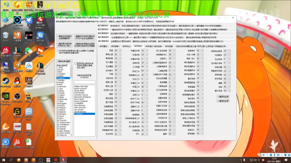Open the 玩家29球专用属性能力值 tab
Image resolution: width=291 pixels, height=163 pixels.
click(201, 46)
